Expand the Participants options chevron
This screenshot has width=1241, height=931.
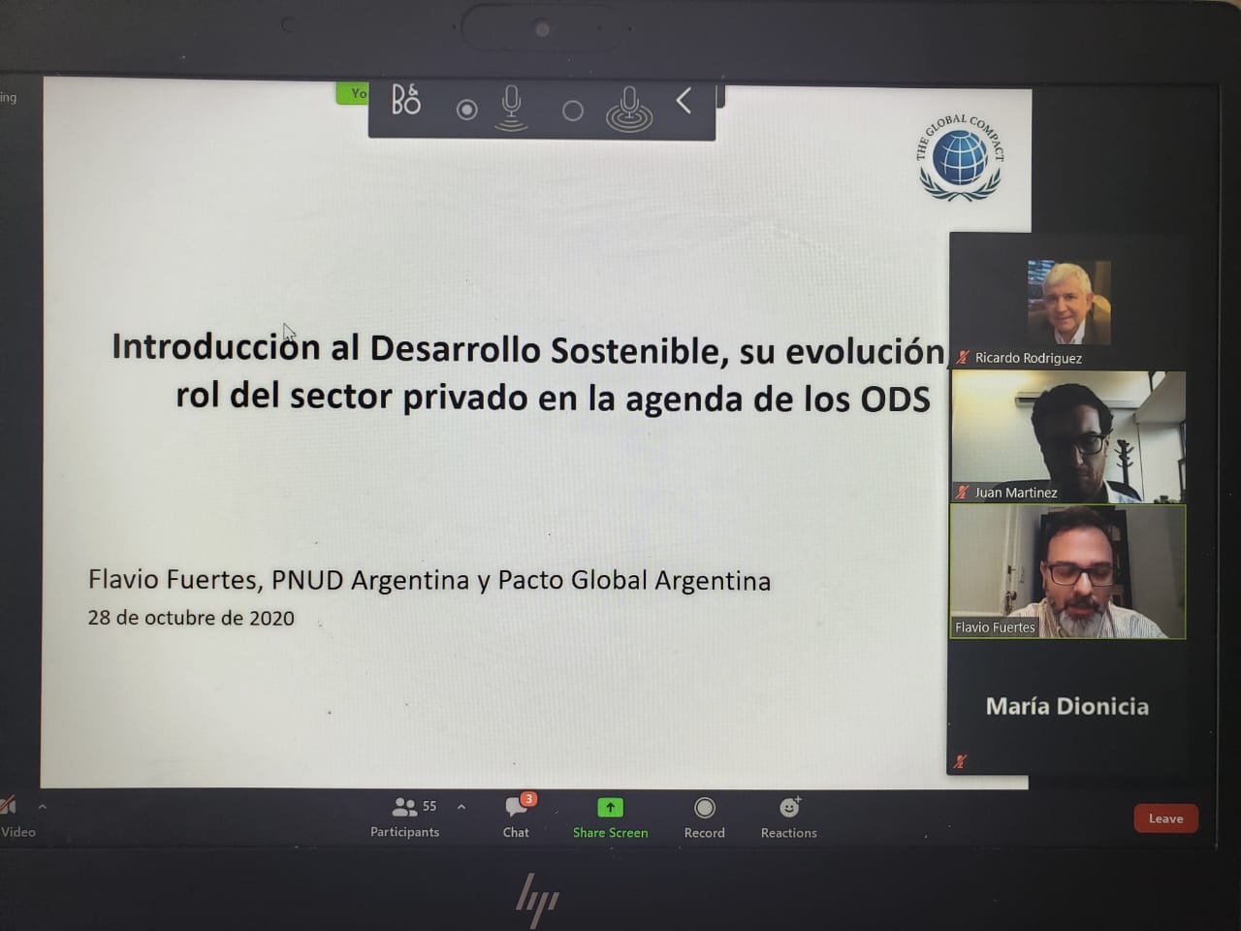[461, 807]
